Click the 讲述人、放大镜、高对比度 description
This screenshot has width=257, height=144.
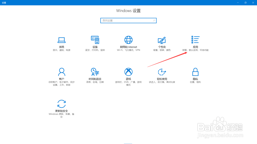(162, 82)
